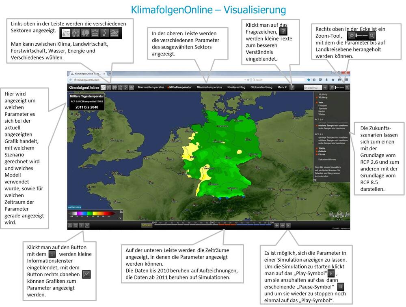
Task: Switch to the Globalstrahlung parameter
Action: (x=261, y=87)
